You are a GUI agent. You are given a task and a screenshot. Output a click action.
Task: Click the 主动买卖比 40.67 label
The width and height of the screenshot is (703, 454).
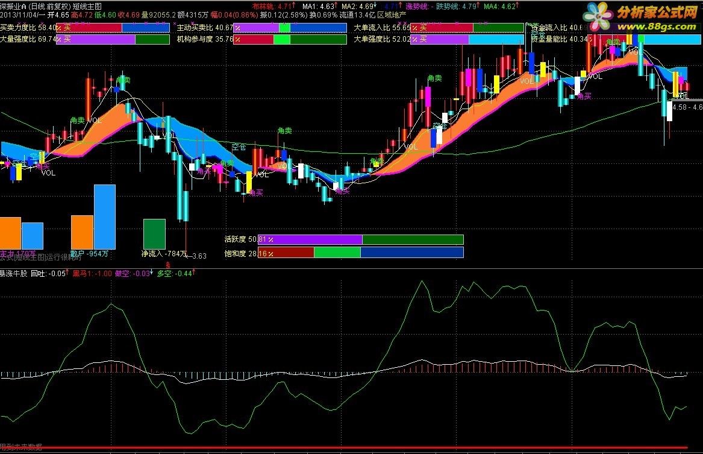point(205,28)
